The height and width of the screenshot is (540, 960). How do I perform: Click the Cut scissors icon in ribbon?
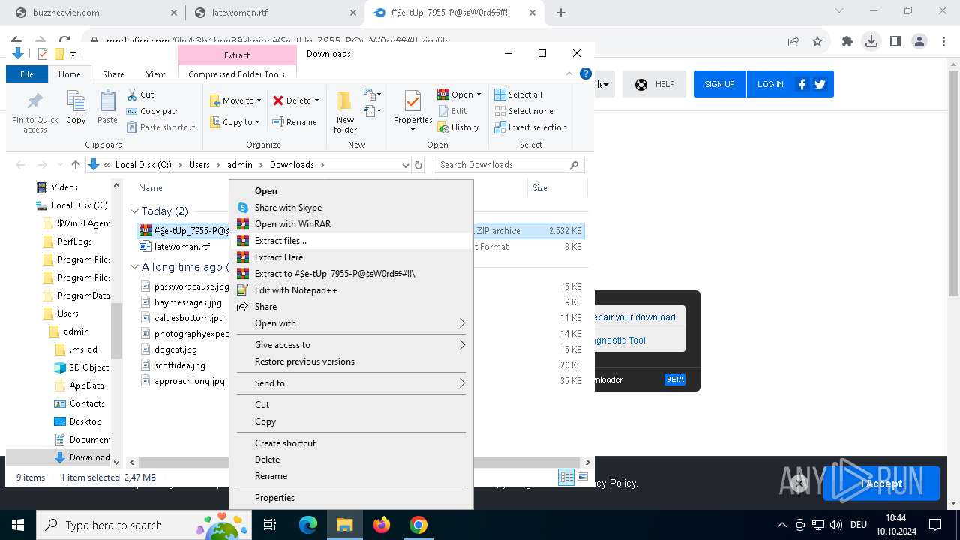click(x=132, y=94)
